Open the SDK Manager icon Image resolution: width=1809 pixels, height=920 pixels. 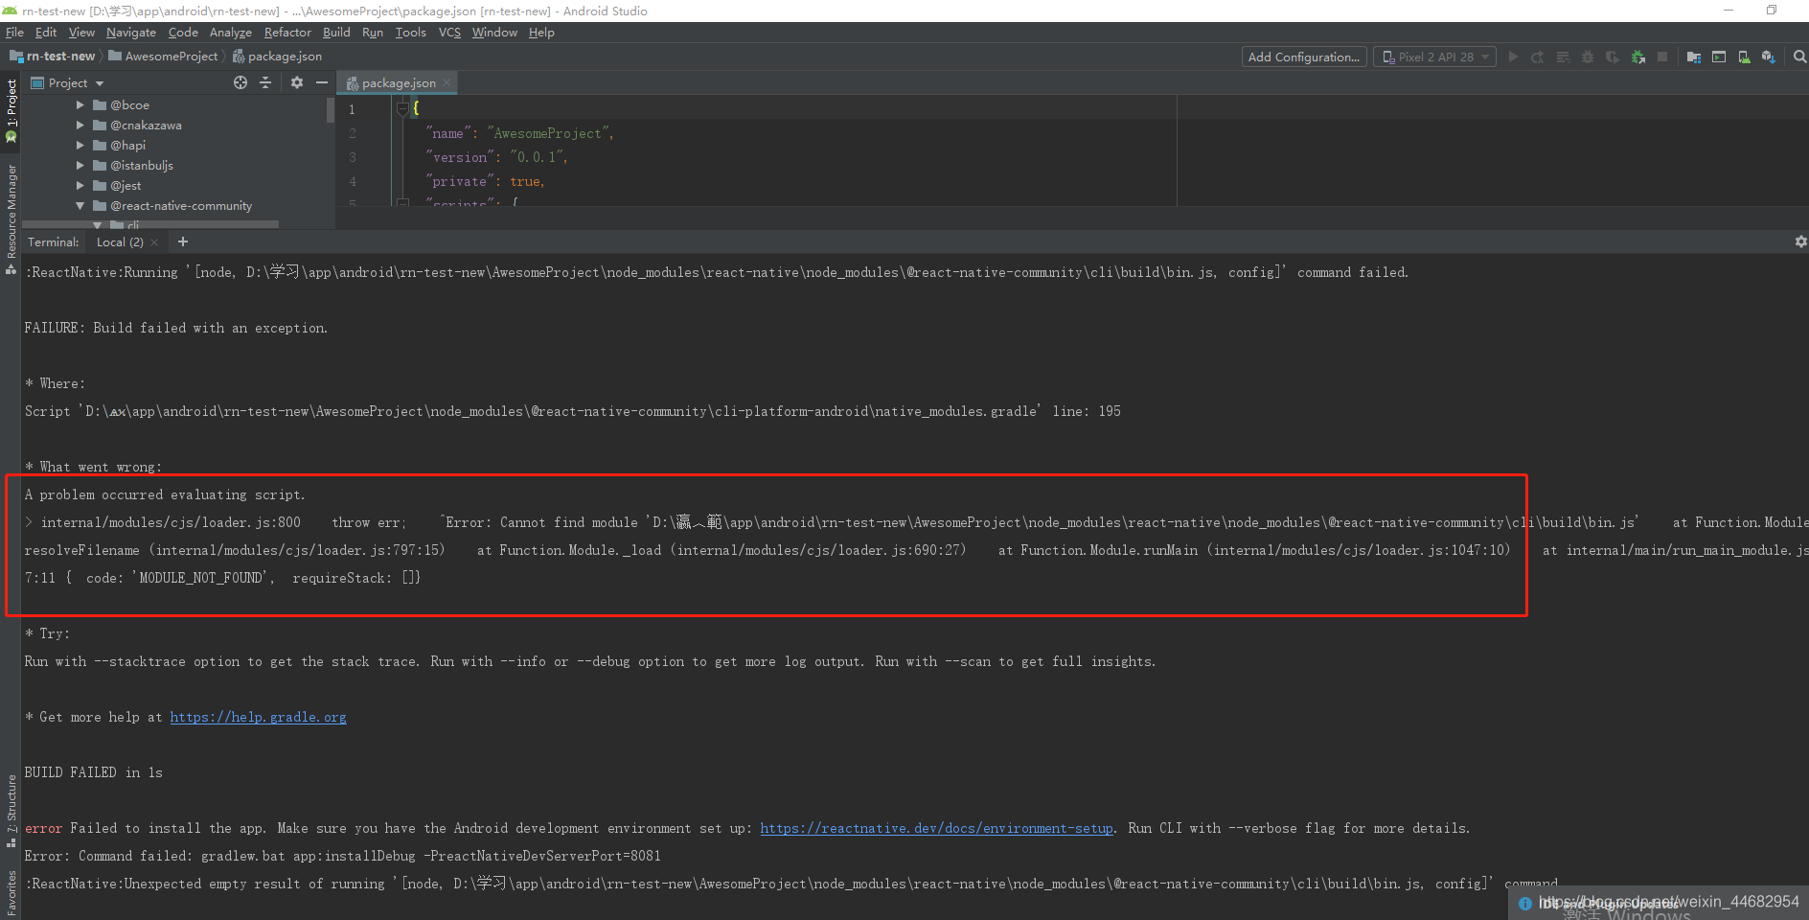pos(1769,57)
